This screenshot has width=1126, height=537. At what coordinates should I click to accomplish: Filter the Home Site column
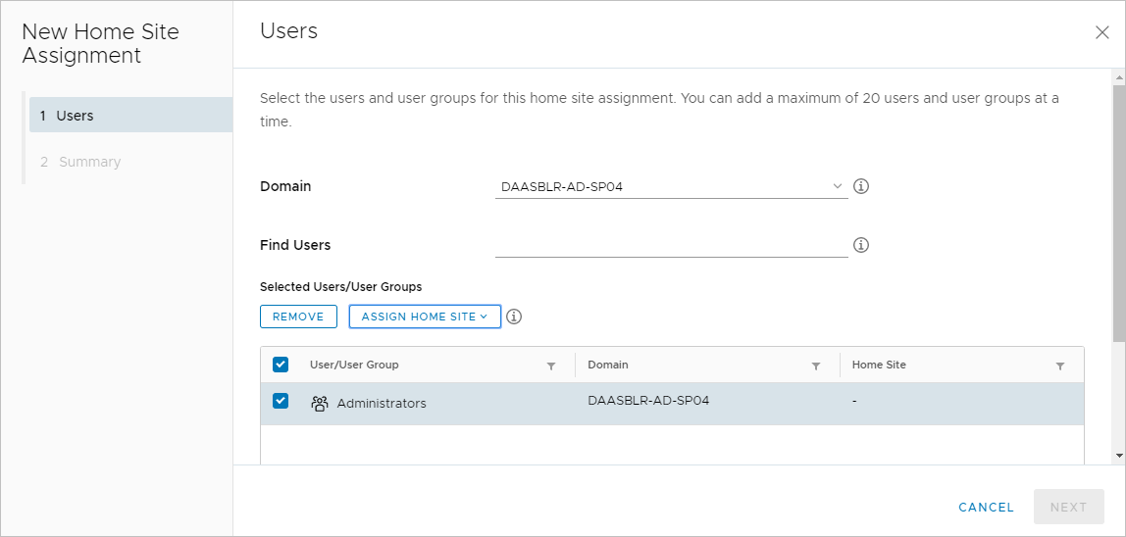(x=1060, y=366)
